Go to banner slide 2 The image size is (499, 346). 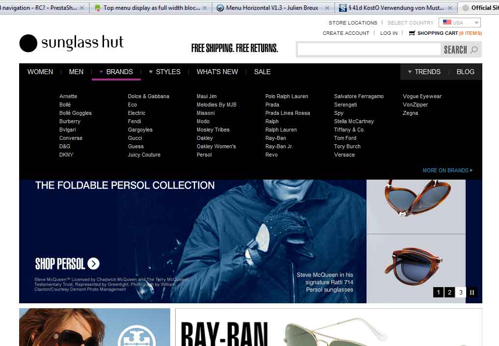pos(449,292)
